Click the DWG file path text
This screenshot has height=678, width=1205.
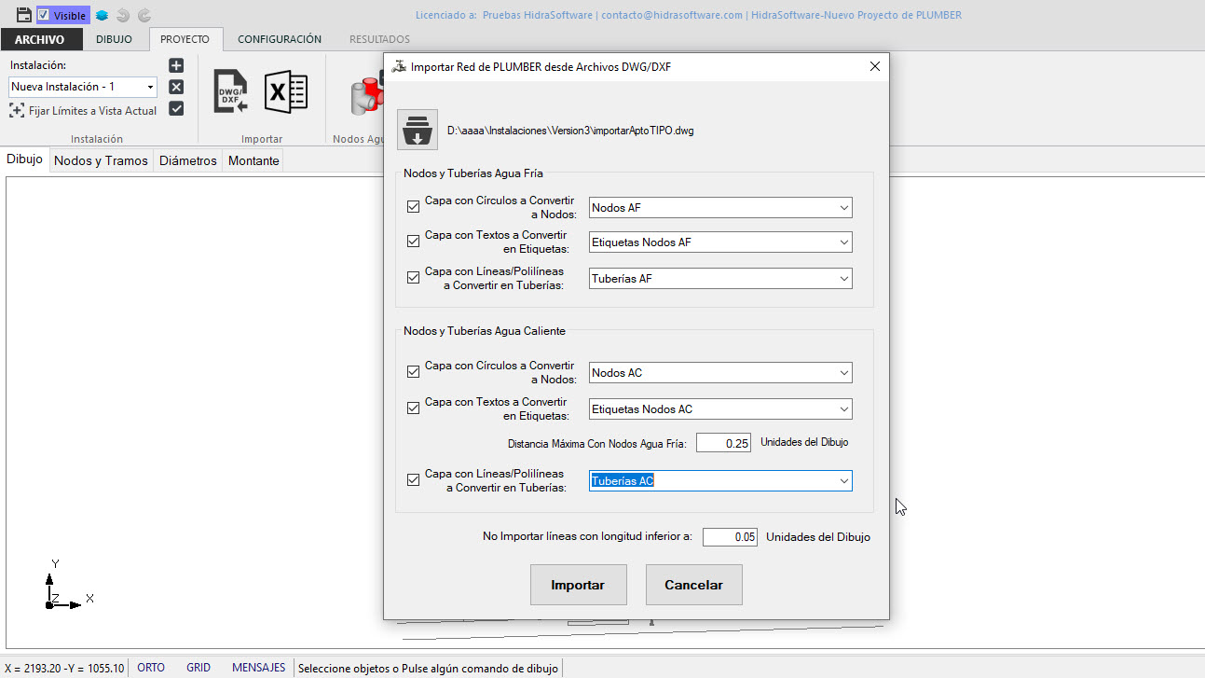click(x=570, y=131)
